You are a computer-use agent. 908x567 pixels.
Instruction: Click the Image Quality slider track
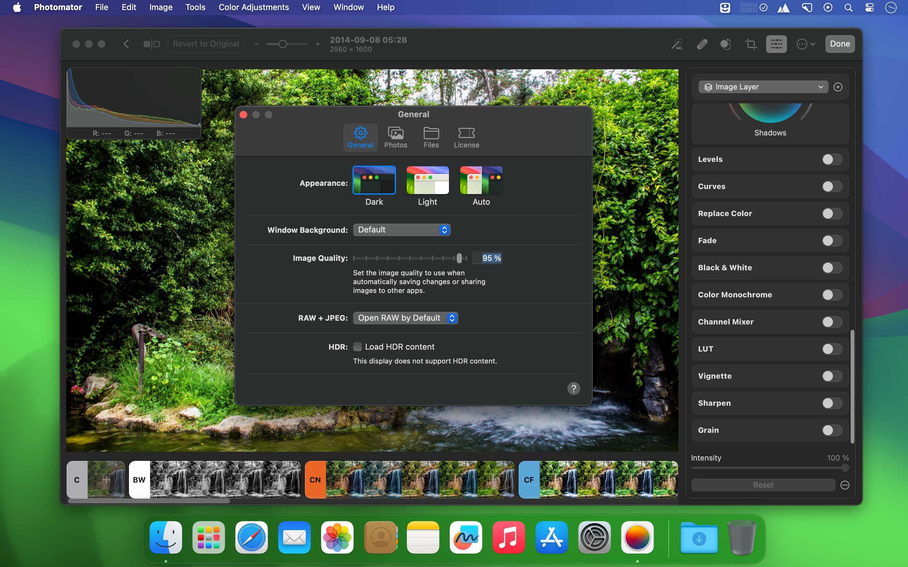point(409,258)
